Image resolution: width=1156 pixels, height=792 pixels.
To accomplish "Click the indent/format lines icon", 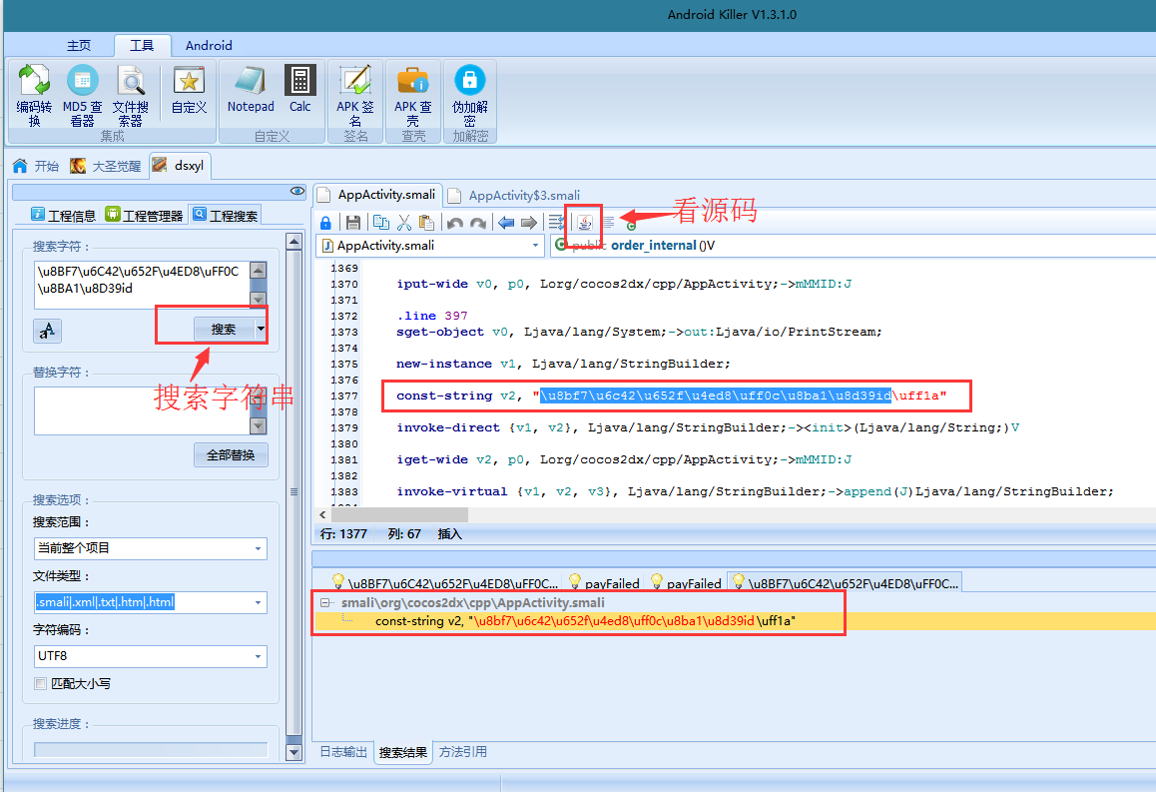I will pyautogui.click(x=557, y=223).
